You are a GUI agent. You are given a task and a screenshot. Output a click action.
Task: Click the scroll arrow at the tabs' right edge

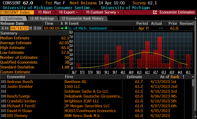[196, 19]
